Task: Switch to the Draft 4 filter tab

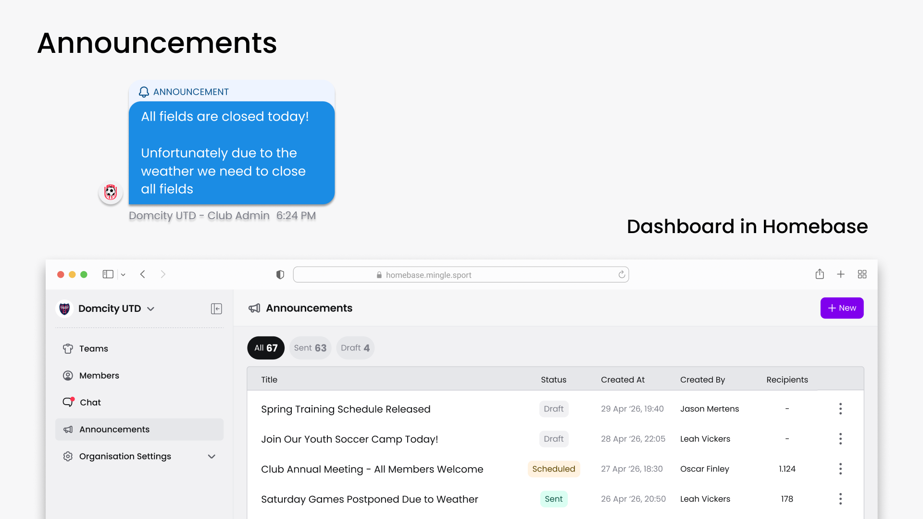Action: tap(355, 348)
